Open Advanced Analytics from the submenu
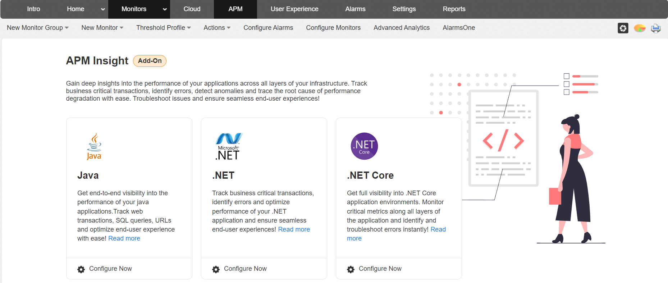 [x=401, y=28]
